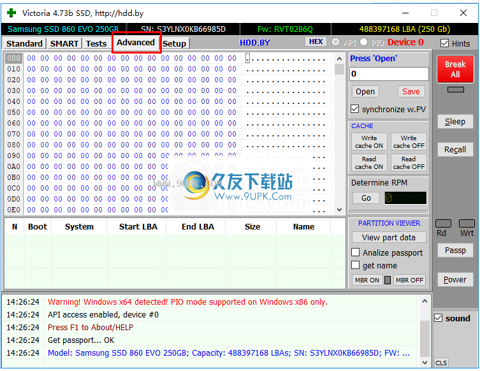Click the 488397168 LBA capacity label
This screenshot has width=480, height=371.
[x=405, y=29]
